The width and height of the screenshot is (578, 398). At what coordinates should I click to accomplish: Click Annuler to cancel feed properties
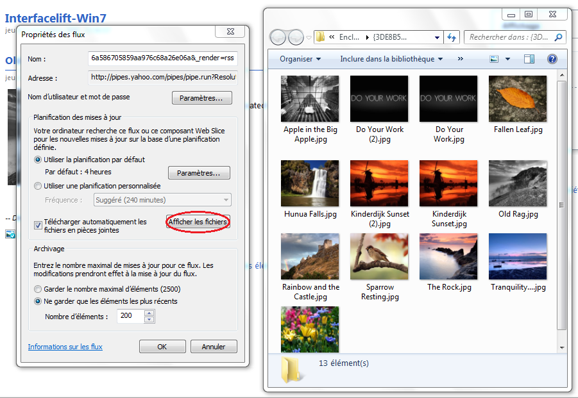click(x=214, y=347)
